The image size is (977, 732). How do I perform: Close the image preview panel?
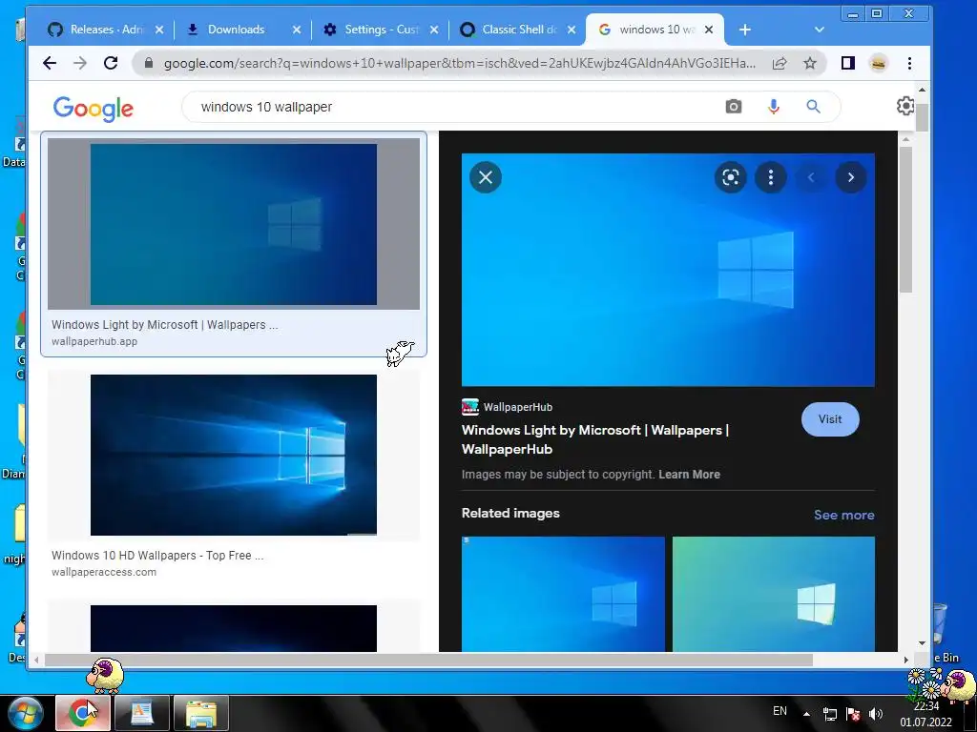pos(486,177)
